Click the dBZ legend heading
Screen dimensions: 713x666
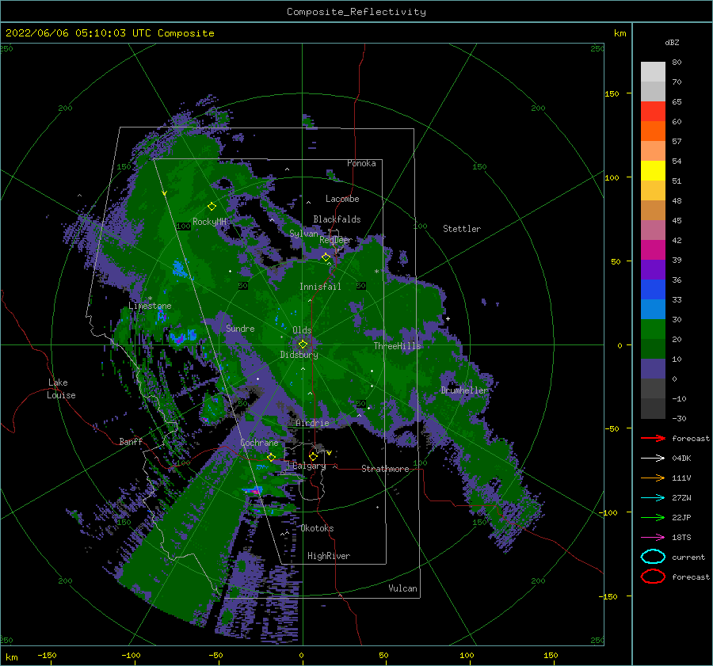[672, 42]
